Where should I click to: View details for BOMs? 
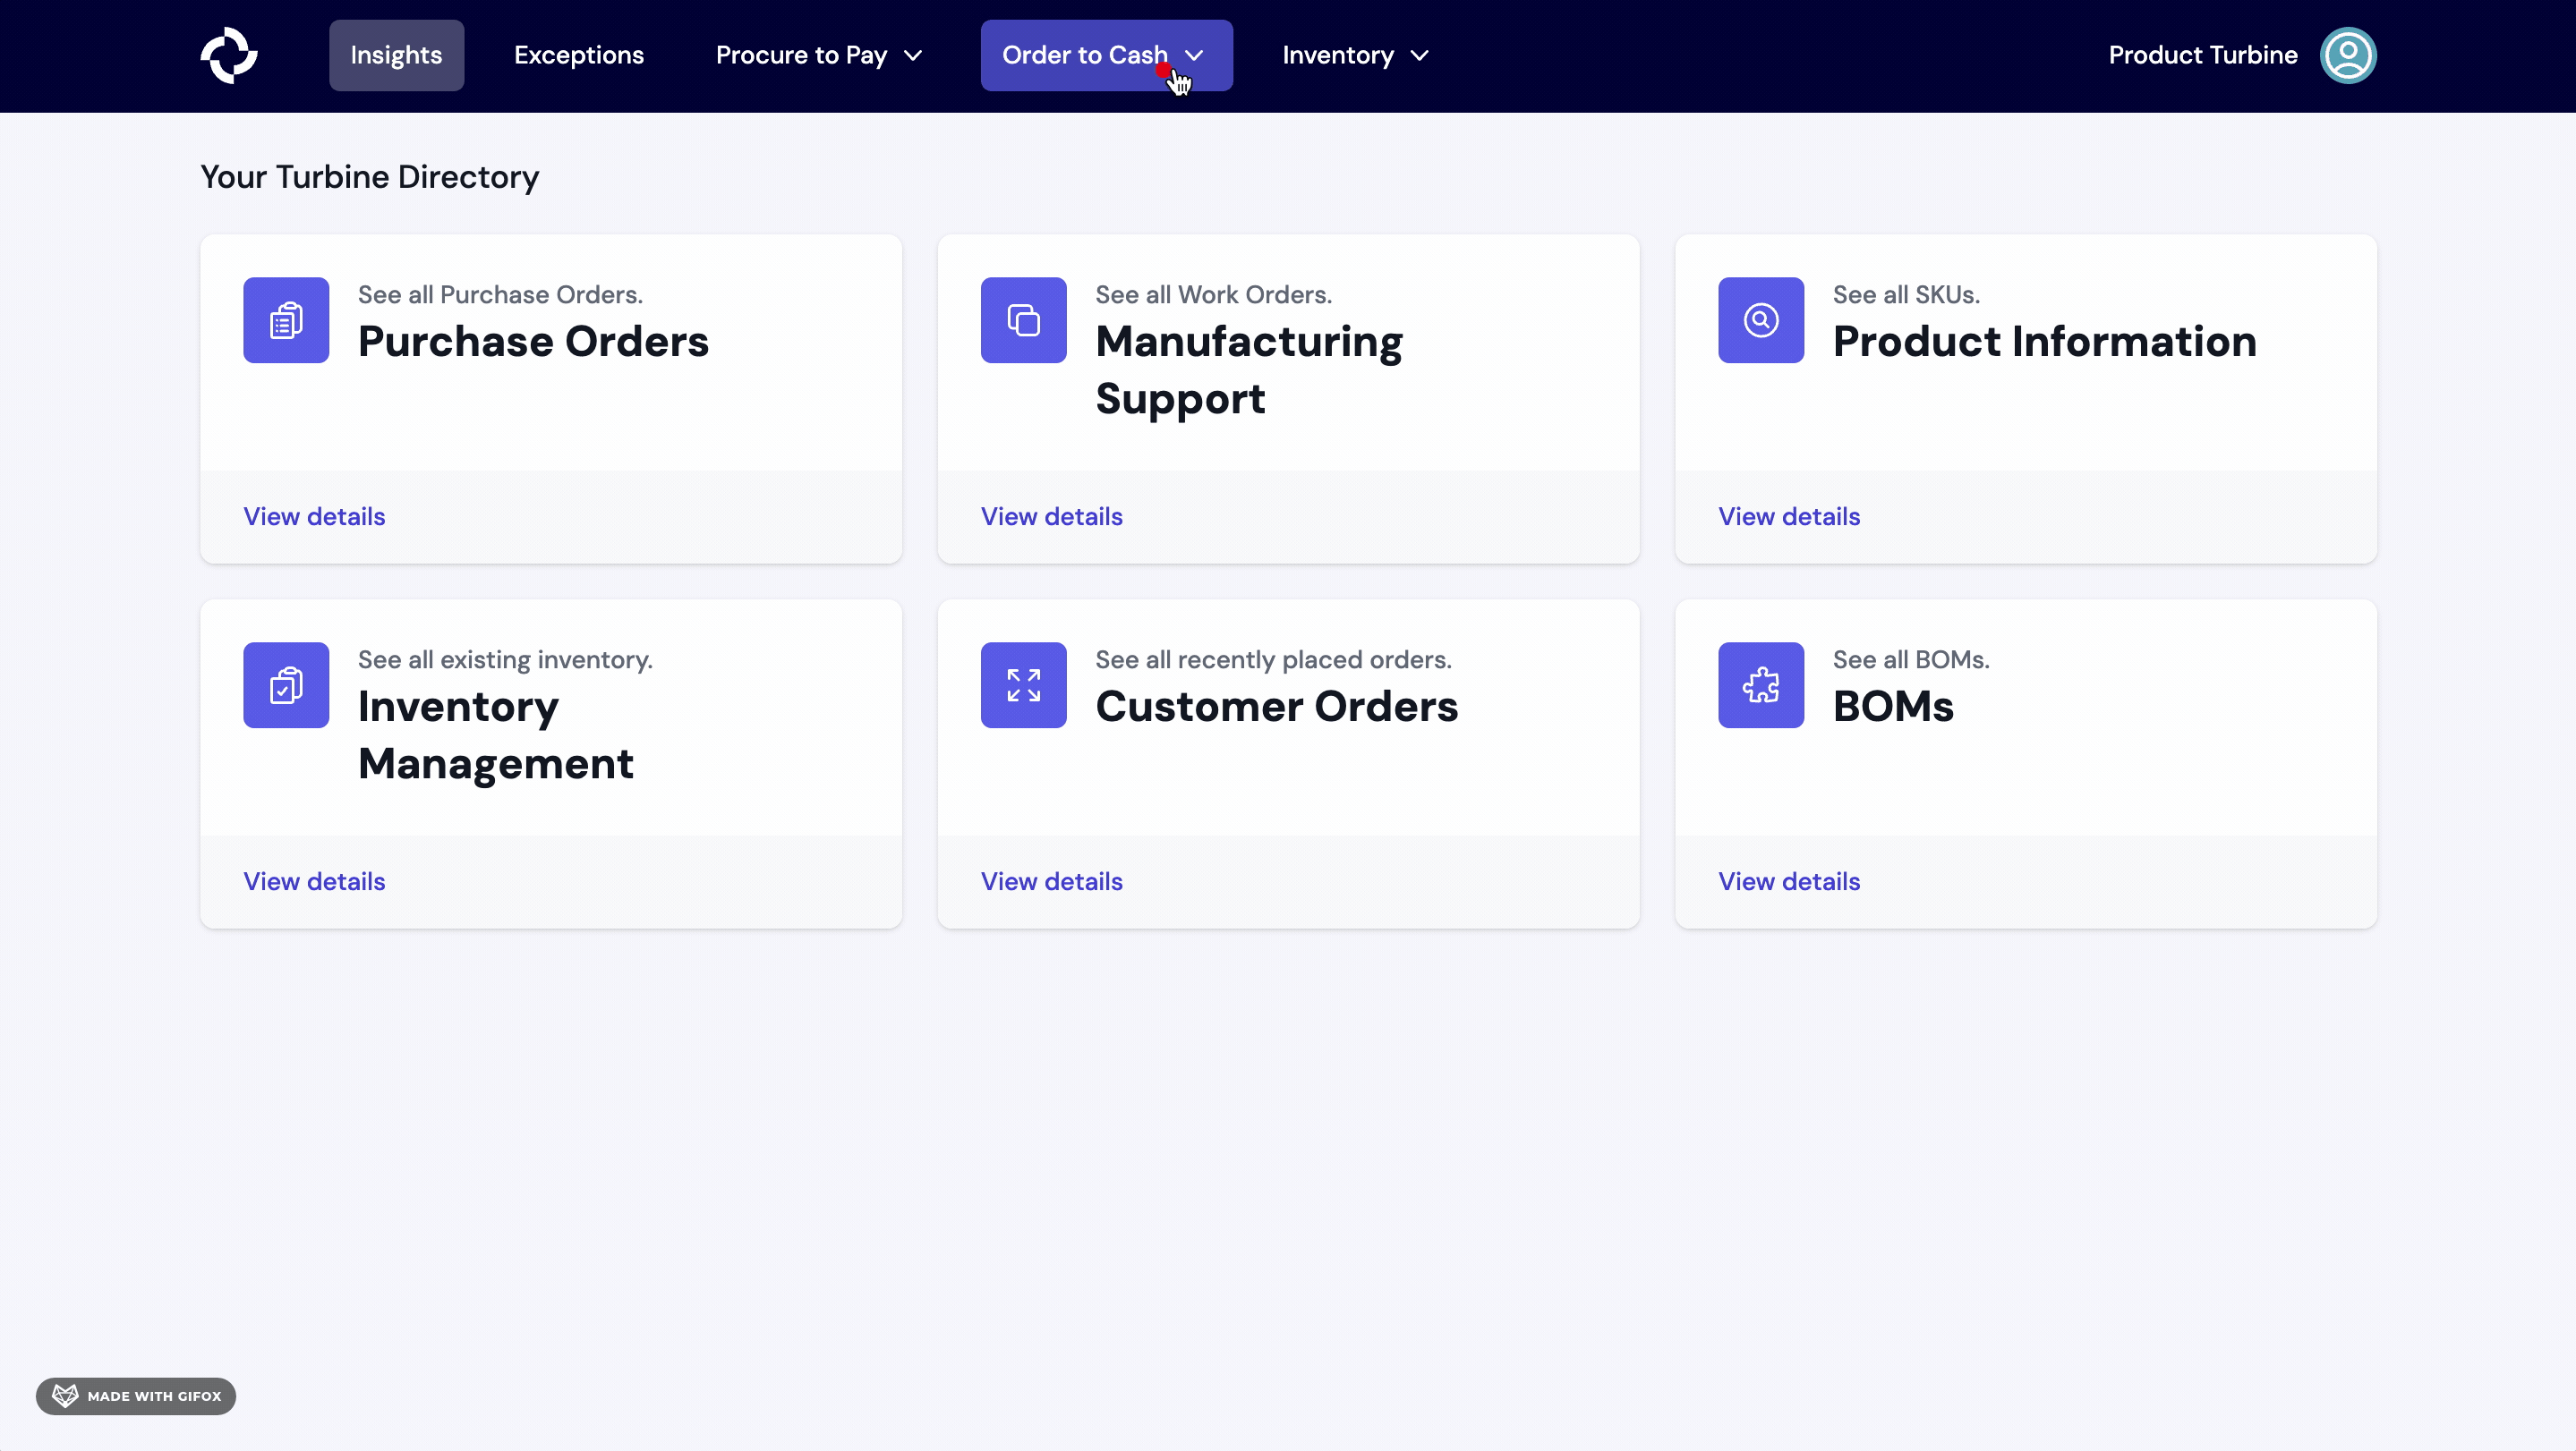(1789, 880)
